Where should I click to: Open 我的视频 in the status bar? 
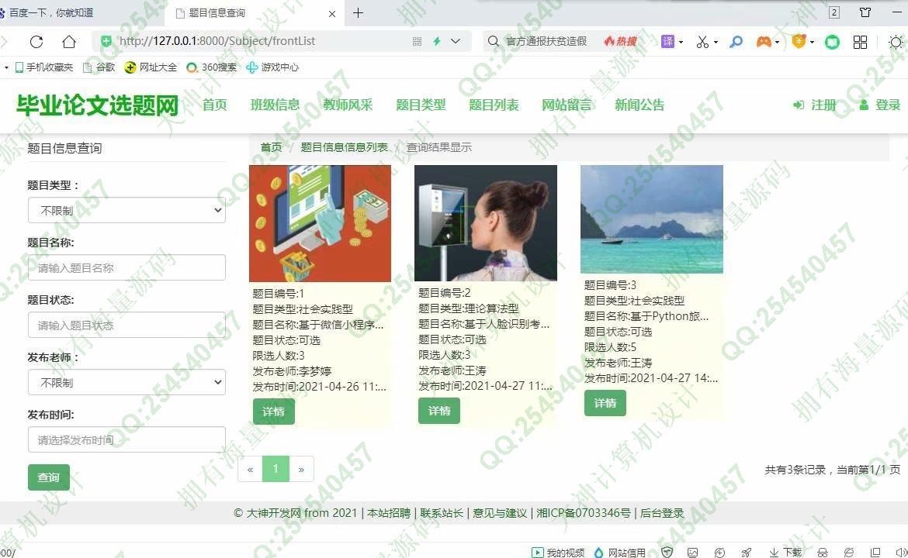pos(558,553)
